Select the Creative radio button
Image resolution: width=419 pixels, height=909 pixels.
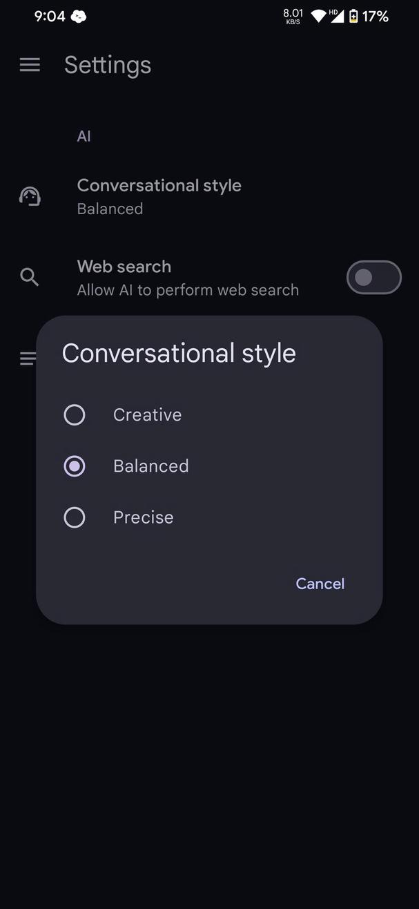75,414
